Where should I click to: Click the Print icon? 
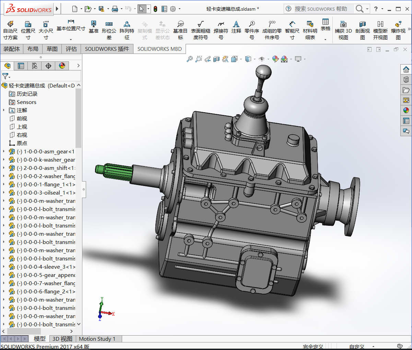click(x=115, y=9)
